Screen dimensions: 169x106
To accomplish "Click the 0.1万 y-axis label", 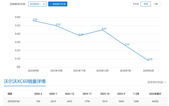I will (x=18, y=58).
